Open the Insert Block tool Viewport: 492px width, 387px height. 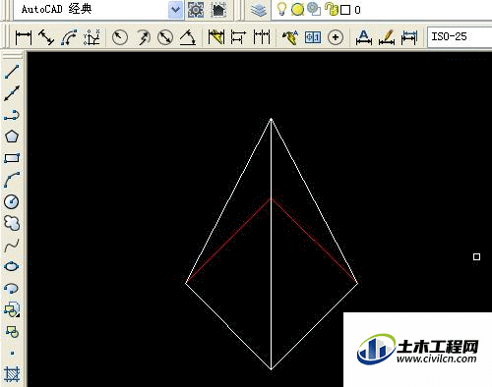tap(12, 309)
